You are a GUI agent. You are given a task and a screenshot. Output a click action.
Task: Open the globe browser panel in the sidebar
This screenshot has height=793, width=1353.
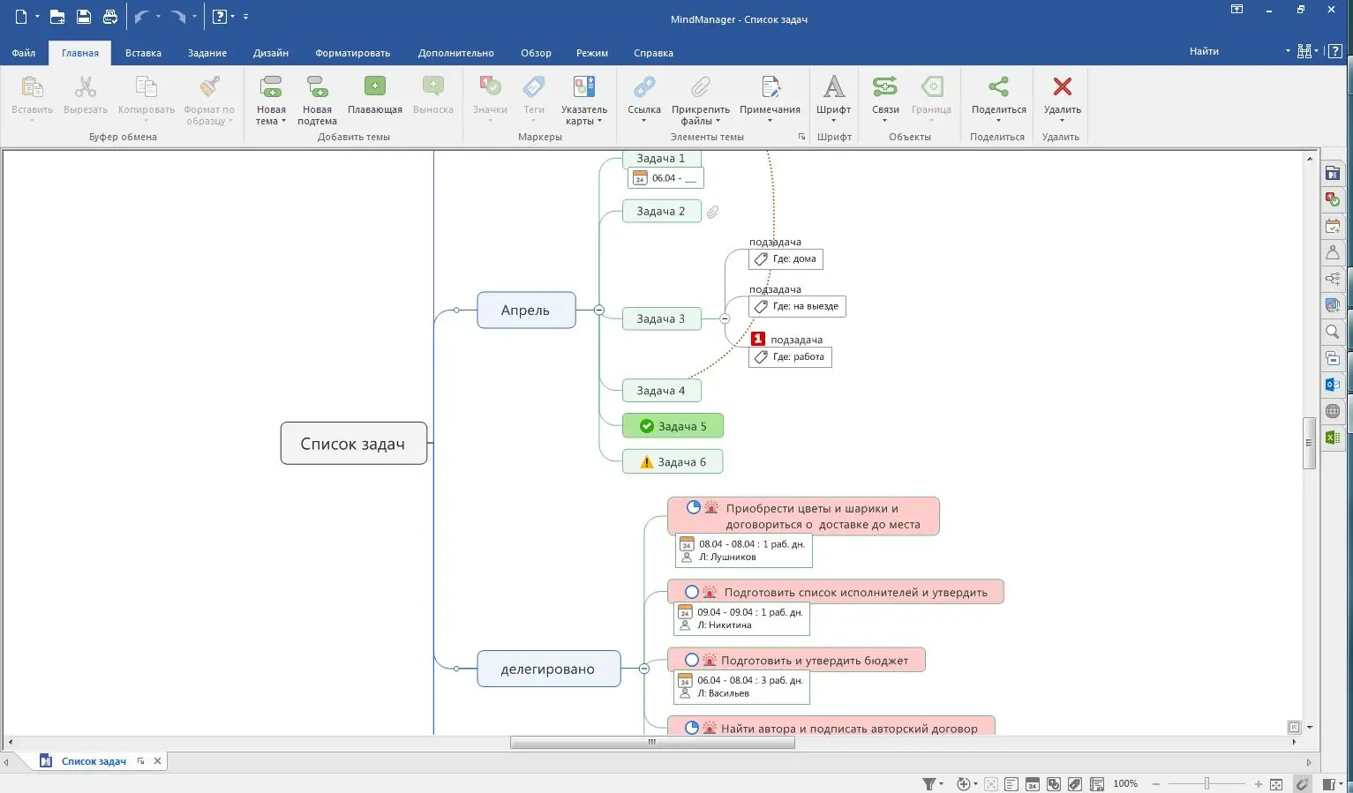click(1333, 411)
